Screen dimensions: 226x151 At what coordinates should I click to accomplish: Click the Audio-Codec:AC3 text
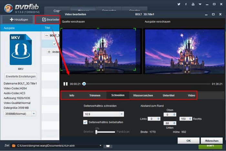pyautogui.click(x=15, y=93)
